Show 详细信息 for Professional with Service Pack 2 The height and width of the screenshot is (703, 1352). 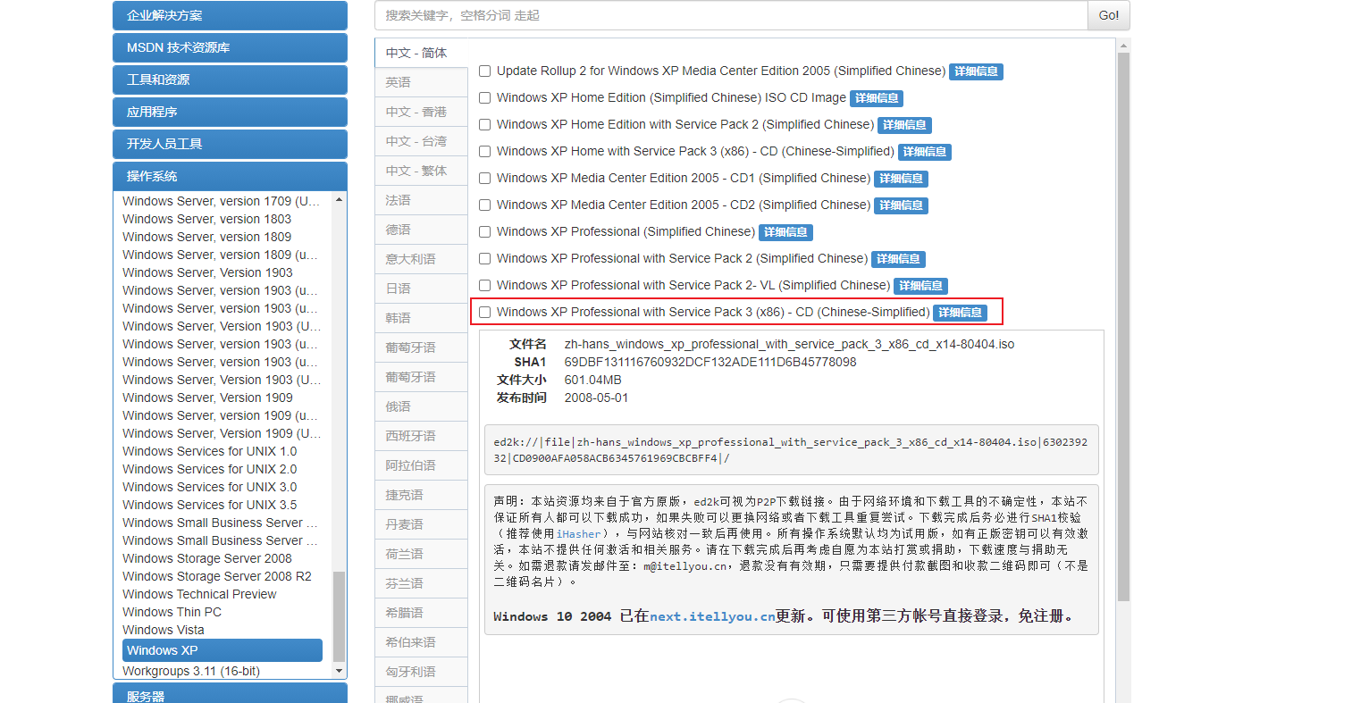pos(898,259)
